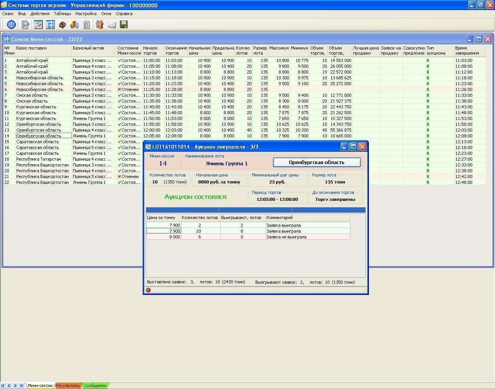Open the Сеанс menu
495x389 pixels.
pyautogui.click(x=8, y=14)
